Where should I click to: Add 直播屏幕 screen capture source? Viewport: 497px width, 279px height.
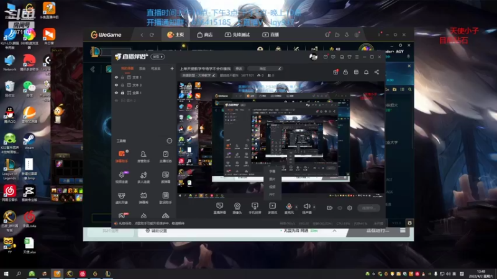[x=220, y=208]
